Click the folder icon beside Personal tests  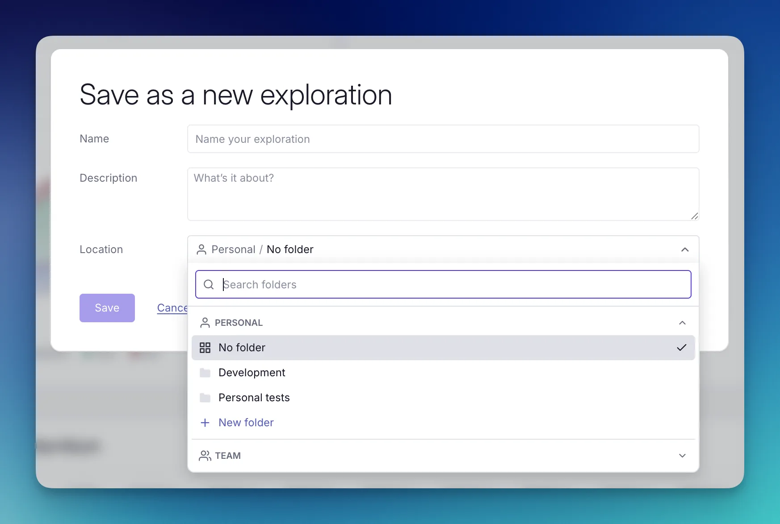point(205,398)
